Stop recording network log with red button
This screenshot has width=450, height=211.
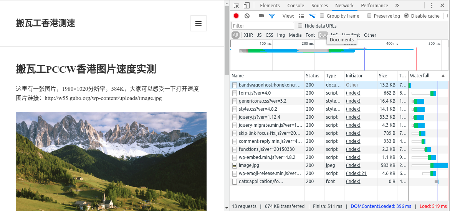[236, 16]
